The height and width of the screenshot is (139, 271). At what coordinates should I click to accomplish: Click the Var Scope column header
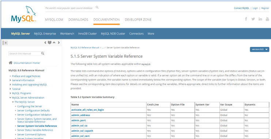tap(226, 104)
